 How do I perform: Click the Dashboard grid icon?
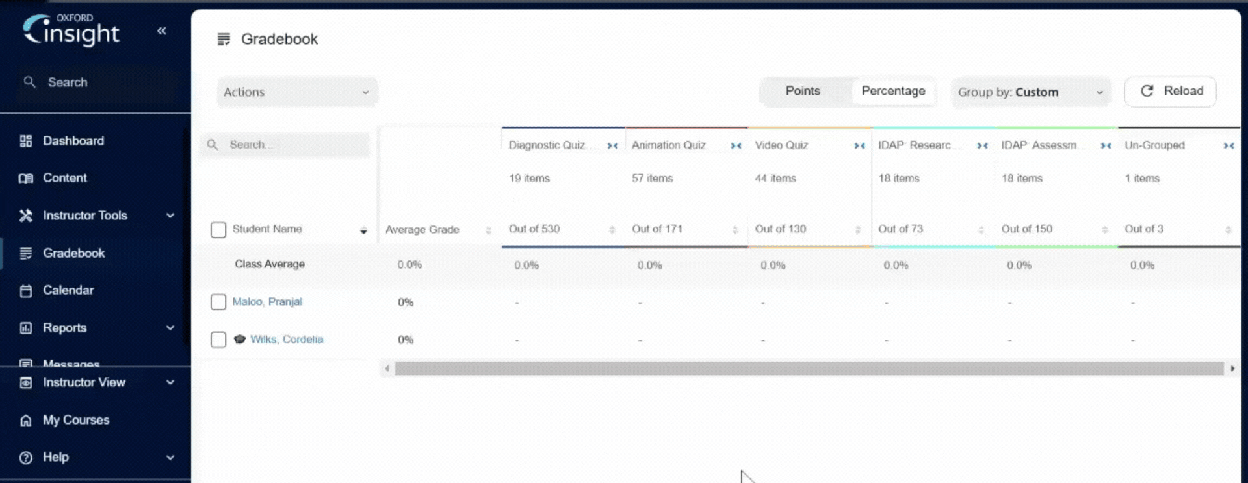pos(26,141)
